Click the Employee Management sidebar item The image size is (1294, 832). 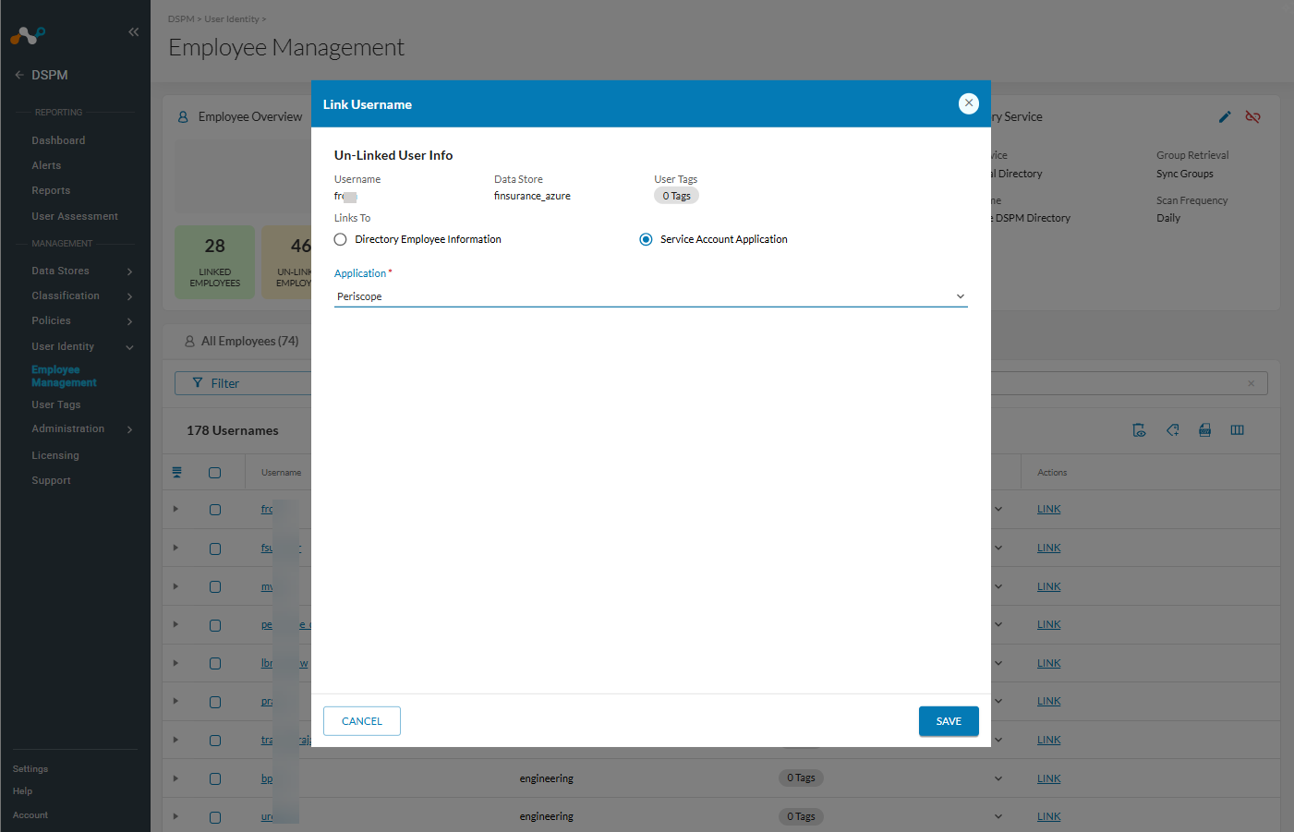coord(64,376)
